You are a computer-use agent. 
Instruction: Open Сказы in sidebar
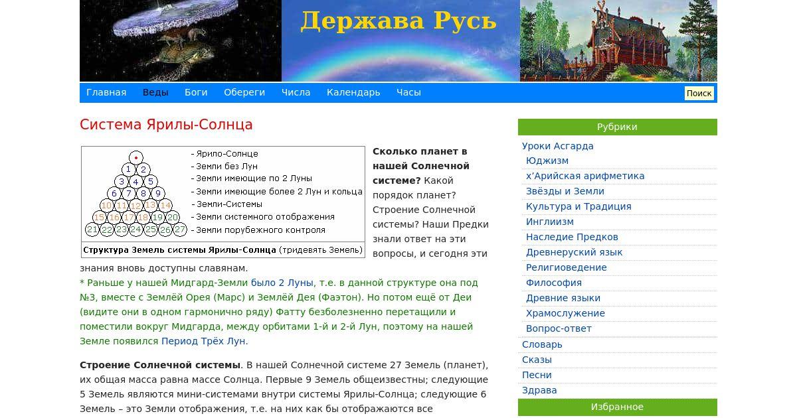[x=537, y=360]
